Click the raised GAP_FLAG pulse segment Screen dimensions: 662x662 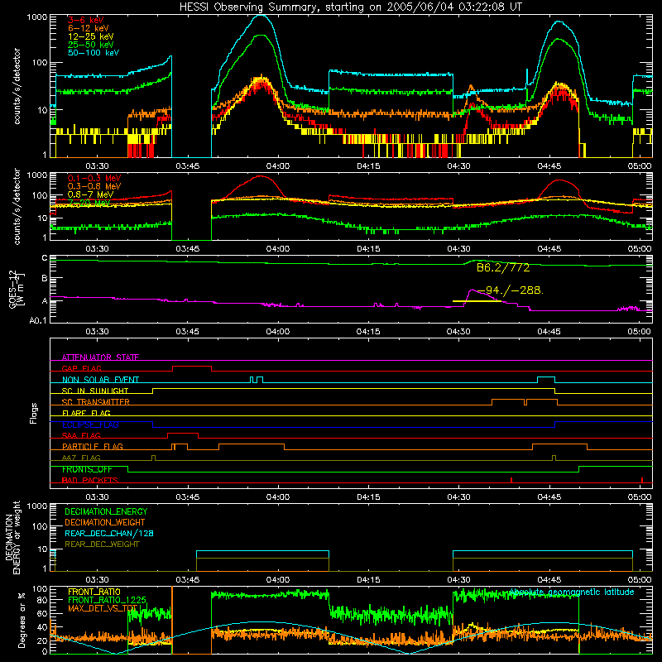click(192, 368)
